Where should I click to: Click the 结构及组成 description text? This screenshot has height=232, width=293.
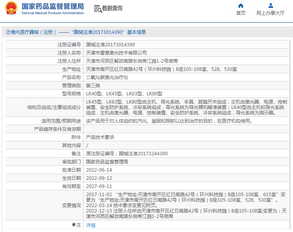click(186, 107)
